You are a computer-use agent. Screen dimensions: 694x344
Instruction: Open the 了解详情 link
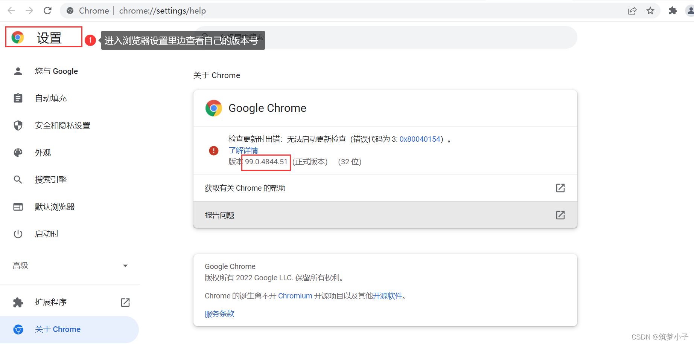pyautogui.click(x=243, y=150)
